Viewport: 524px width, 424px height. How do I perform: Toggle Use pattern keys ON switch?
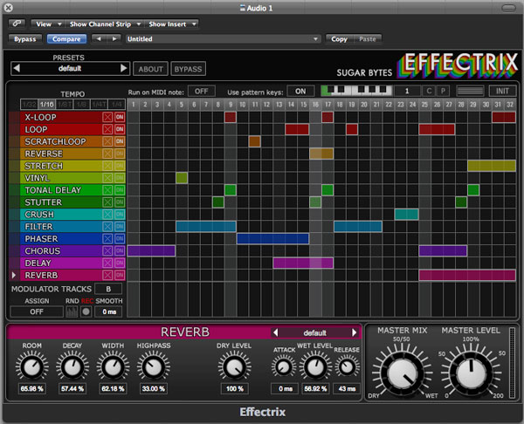[300, 91]
